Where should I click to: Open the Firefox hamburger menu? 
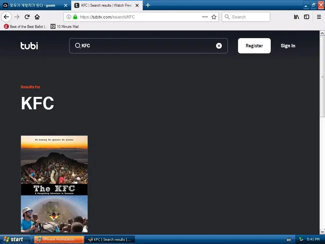click(319, 17)
